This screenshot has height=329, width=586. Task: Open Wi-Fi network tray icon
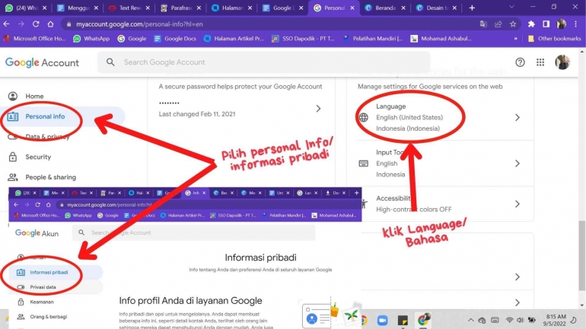[509, 320]
